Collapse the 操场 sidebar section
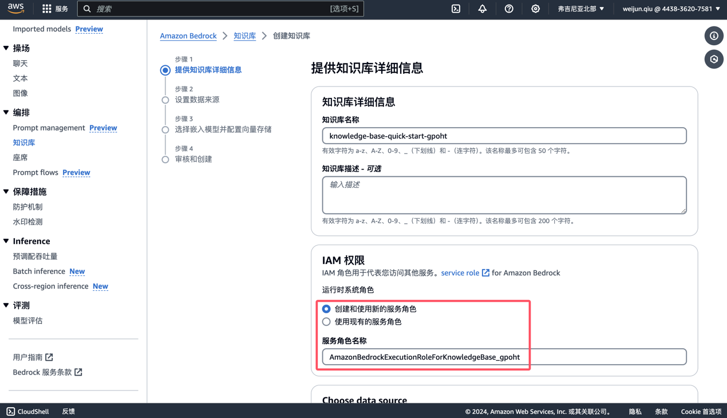Image resolution: width=727 pixels, height=418 pixels. point(6,48)
